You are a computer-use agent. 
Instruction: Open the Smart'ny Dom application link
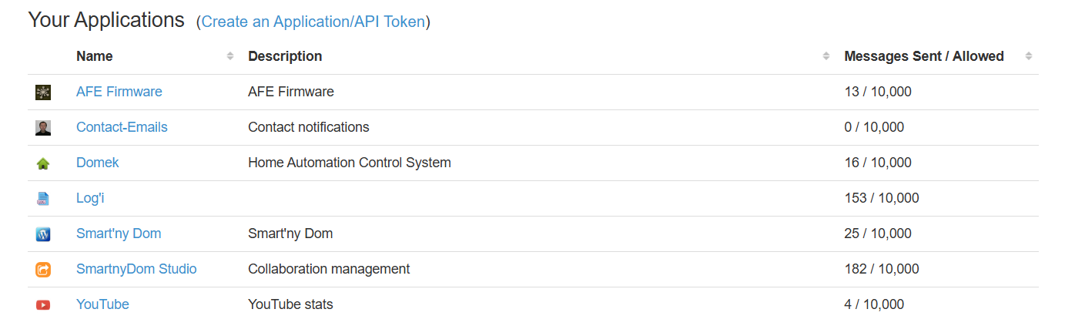pos(119,234)
